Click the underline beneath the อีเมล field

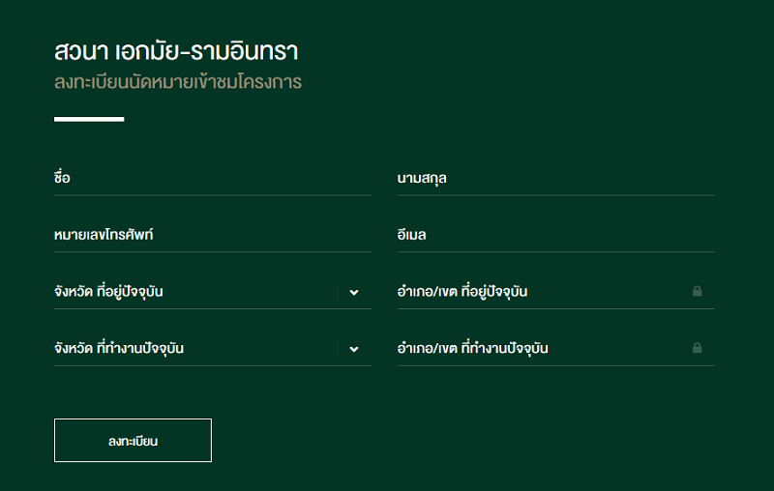pos(555,252)
